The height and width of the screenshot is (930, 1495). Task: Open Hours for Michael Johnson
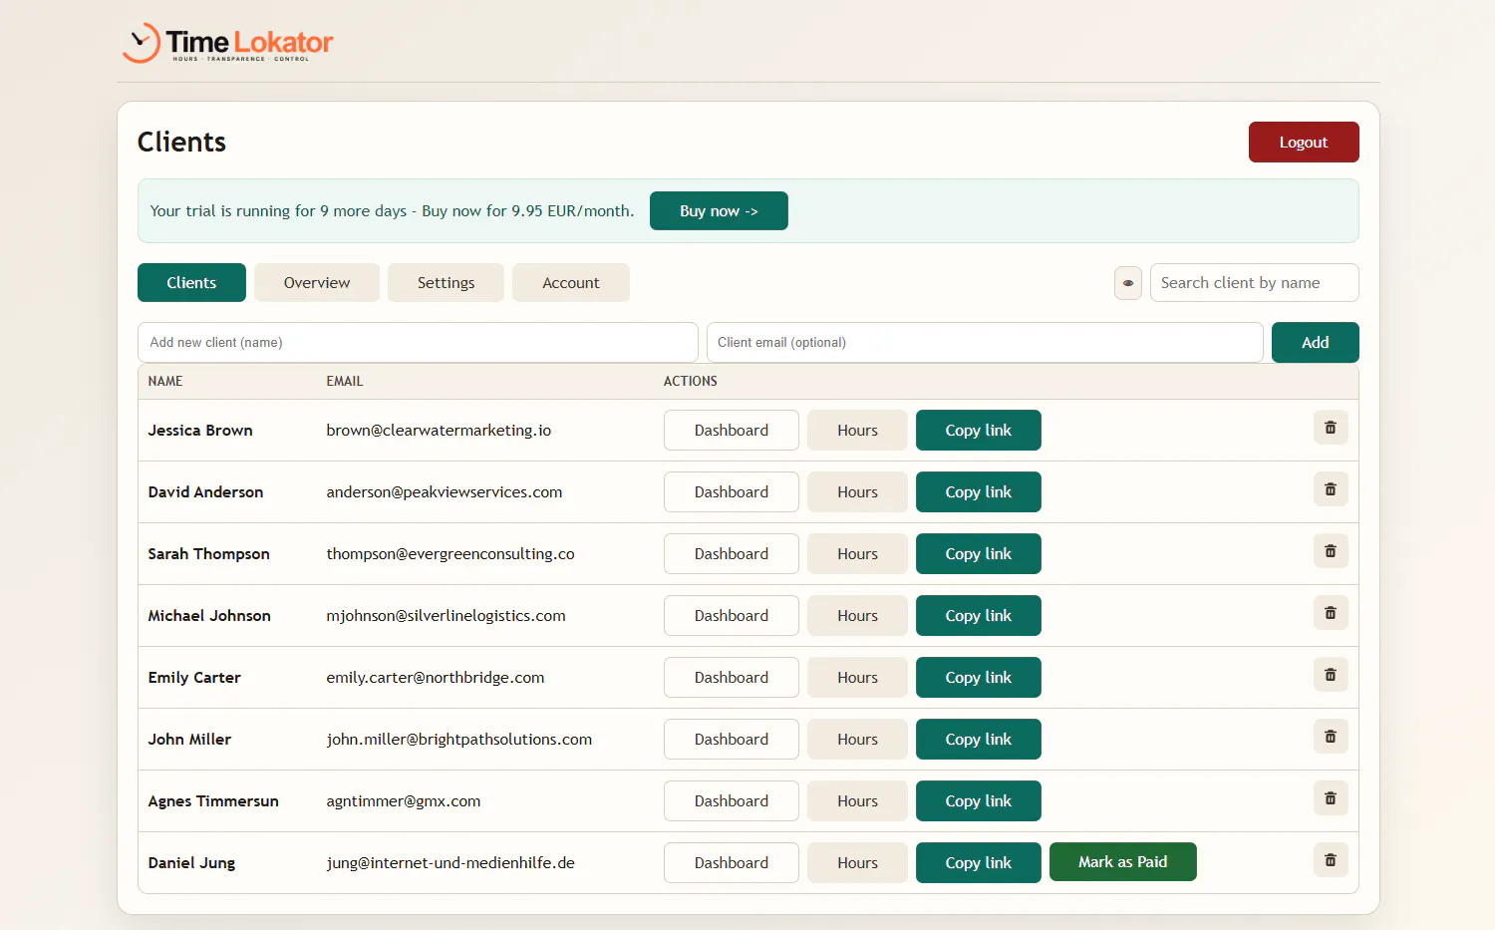coord(857,615)
